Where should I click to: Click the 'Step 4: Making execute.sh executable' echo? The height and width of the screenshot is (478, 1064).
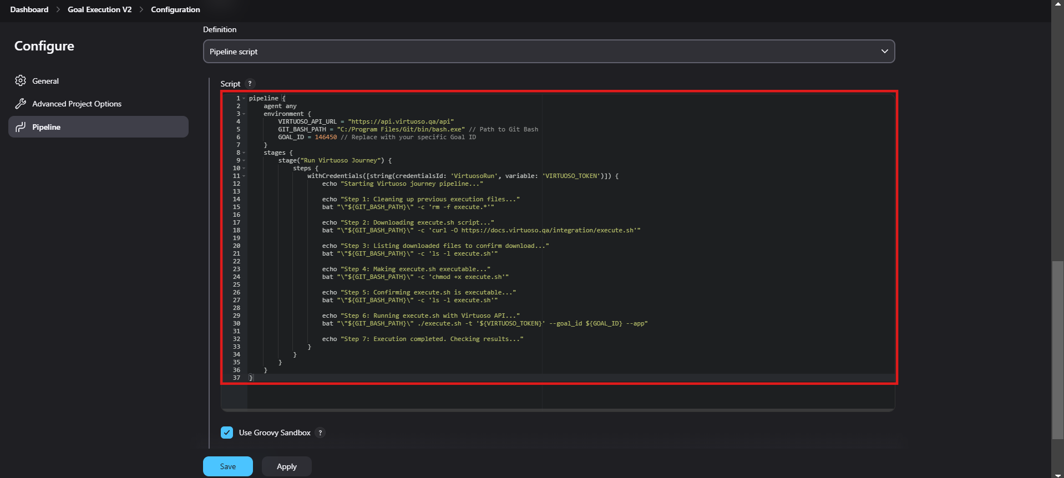click(x=406, y=269)
